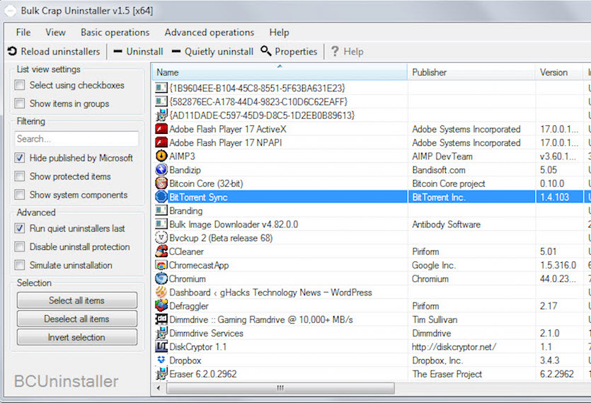591x403 pixels.
Task: Click Quietly uninstall in the toolbar
Action: pos(212,51)
